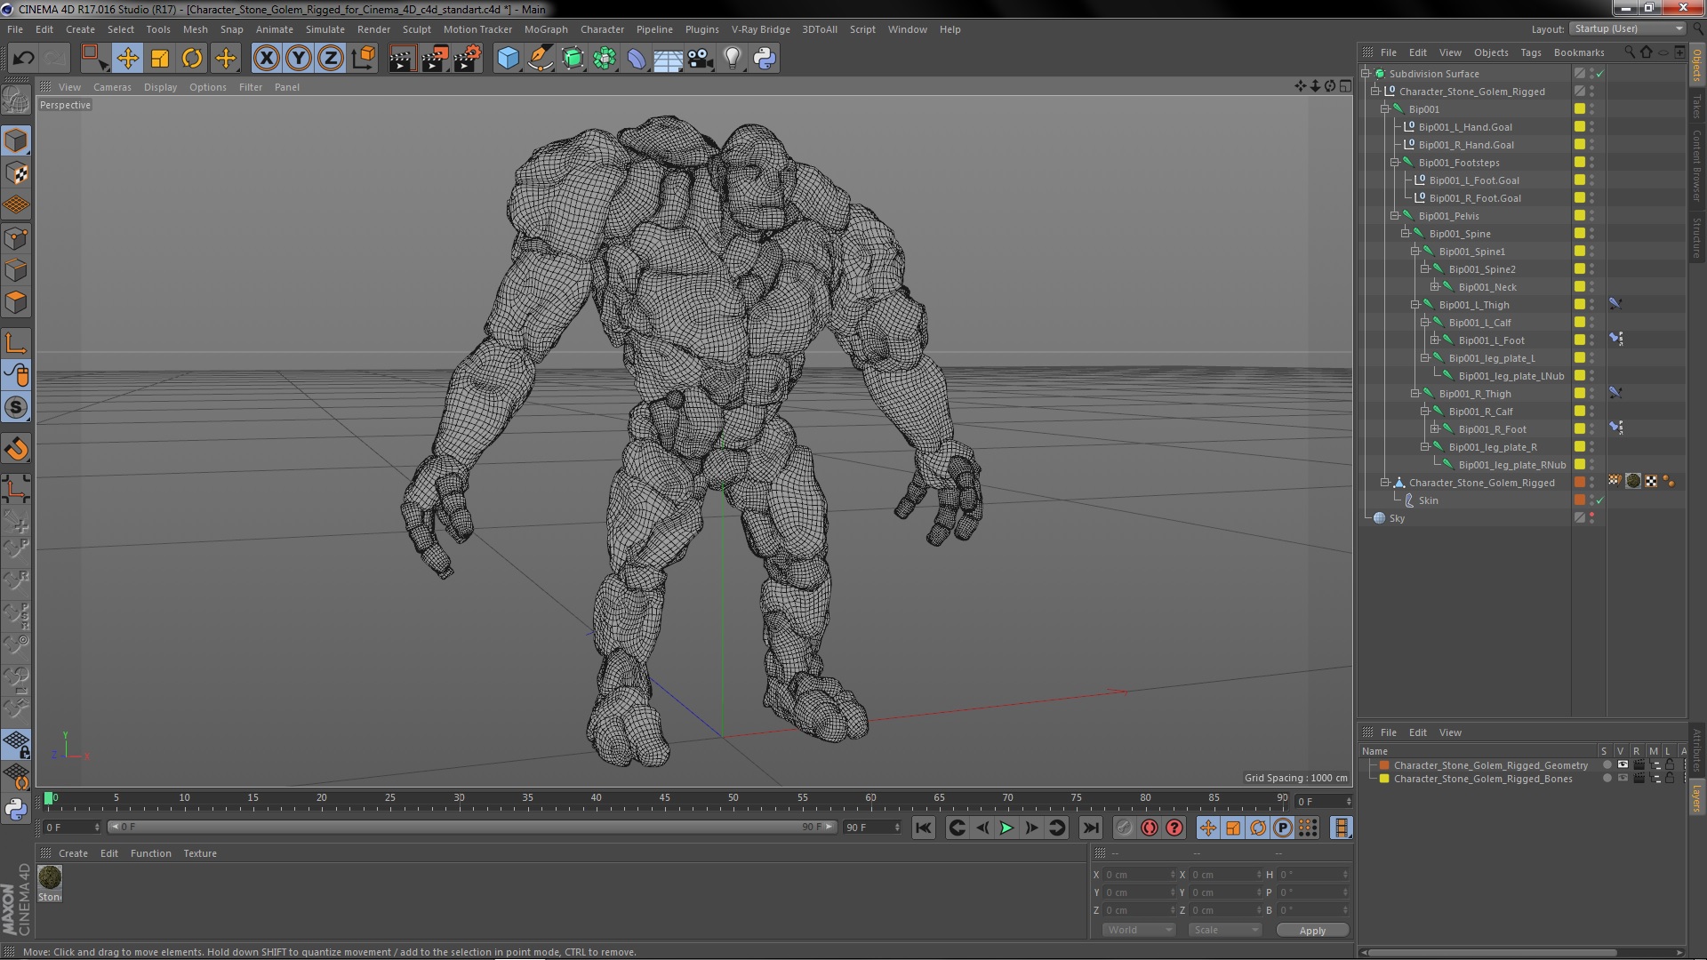
Task: Add a Camera object icon
Action: tap(701, 59)
